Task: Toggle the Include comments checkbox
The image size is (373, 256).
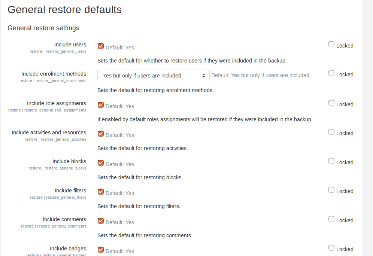Action: [101, 221]
